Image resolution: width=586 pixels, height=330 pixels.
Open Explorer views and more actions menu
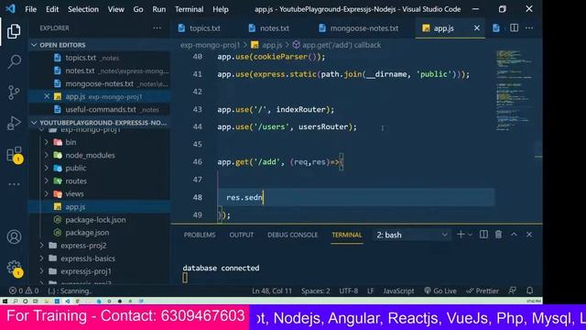pyautogui.click(x=157, y=28)
